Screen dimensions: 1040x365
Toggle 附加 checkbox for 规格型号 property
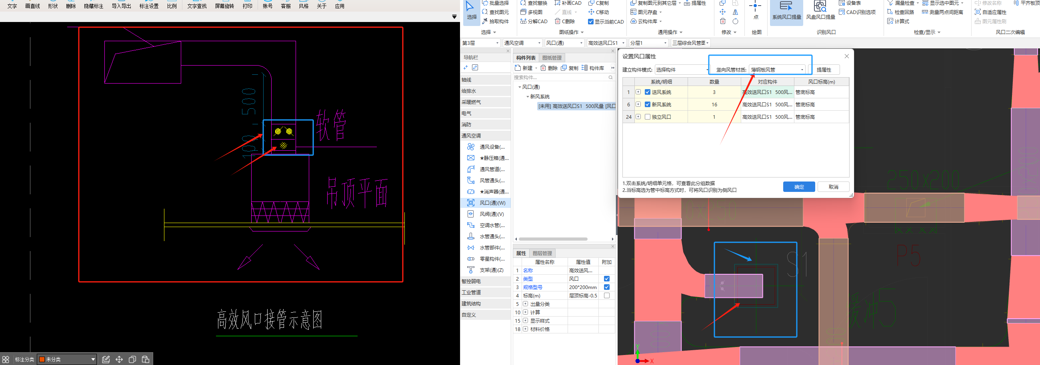coord(607,287)
